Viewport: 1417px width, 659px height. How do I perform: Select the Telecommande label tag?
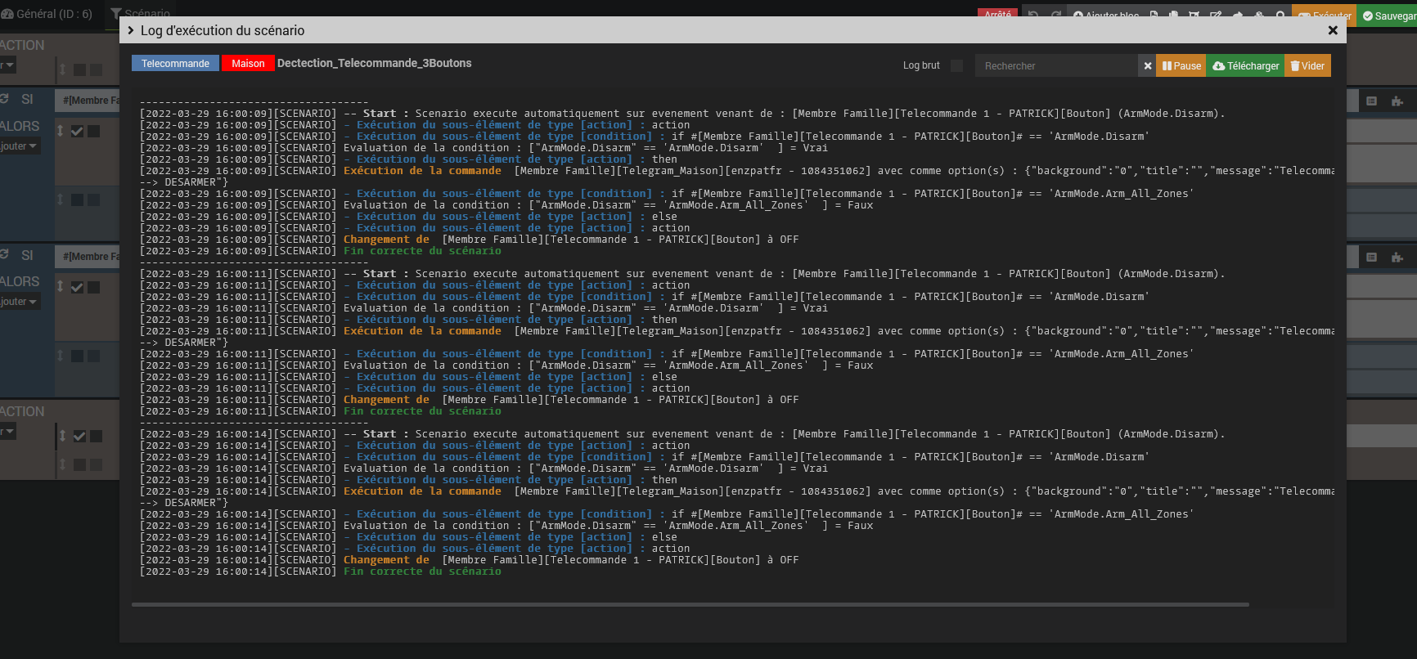(x=175, y=64)
